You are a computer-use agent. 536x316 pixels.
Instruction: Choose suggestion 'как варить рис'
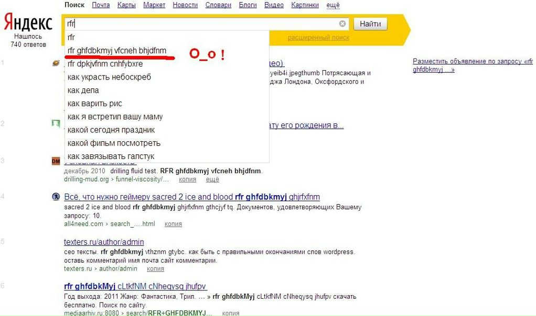click(95, 104)
